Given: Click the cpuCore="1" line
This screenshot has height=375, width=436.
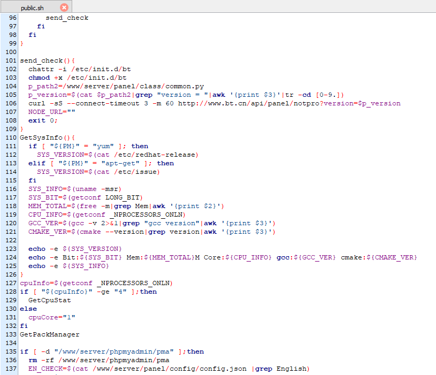Looking at the screenshot, I should (52, 317).
